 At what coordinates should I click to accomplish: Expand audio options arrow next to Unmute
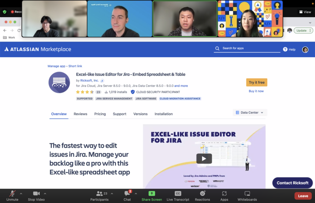[x=21, y=193]
